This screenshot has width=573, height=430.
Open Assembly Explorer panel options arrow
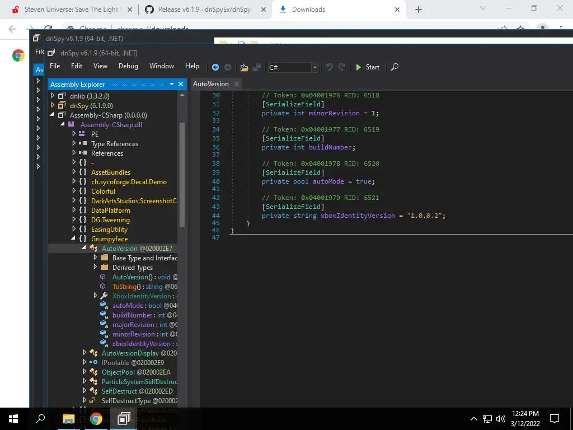point(172,84)
